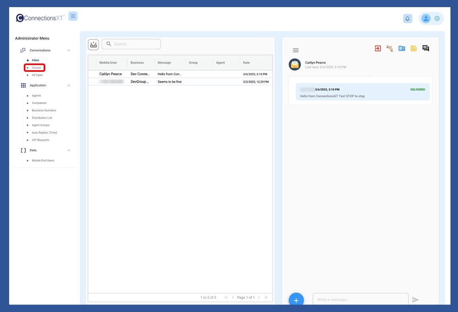Viewport: 458px width, 312px height.
Task: Collapse the Conversations menu section
Action: [69, 50]
